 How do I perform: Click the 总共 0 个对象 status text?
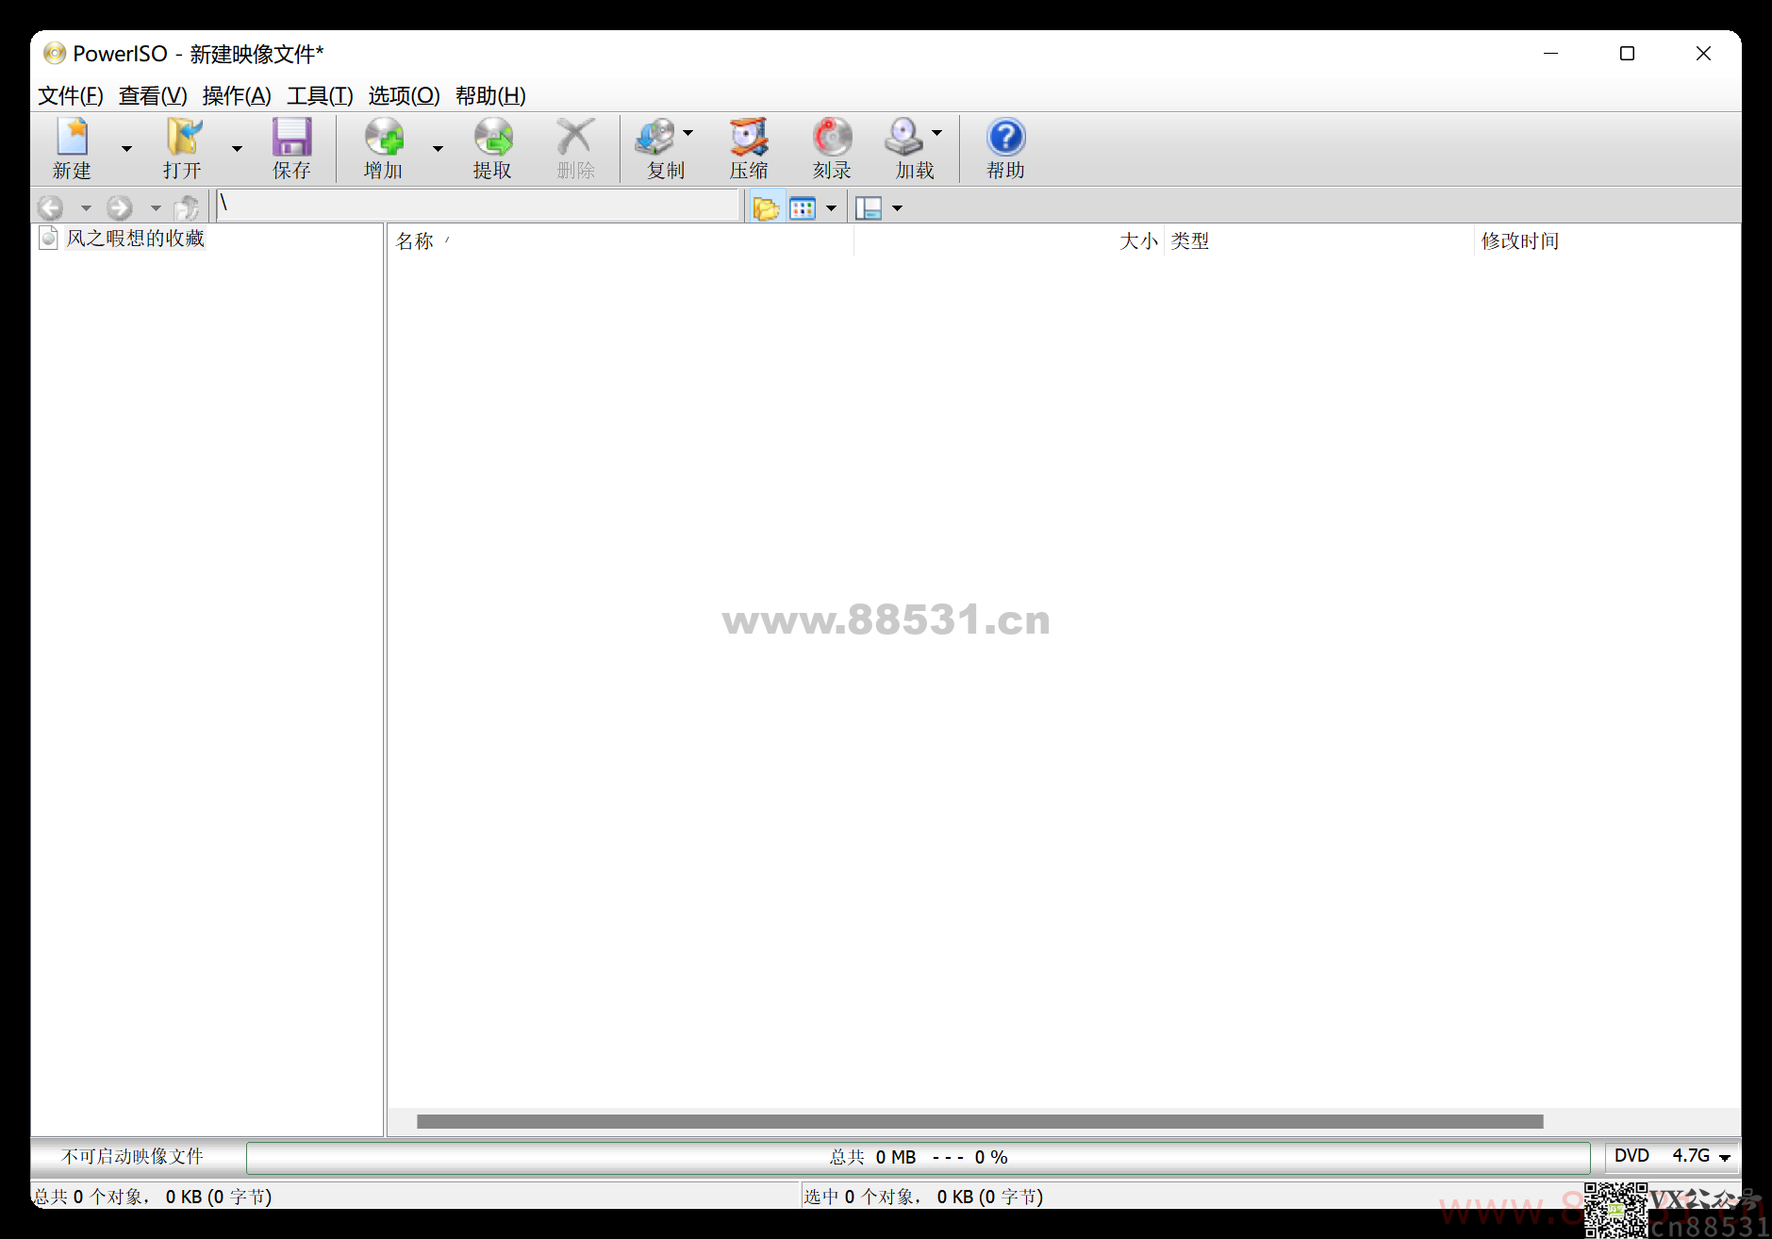(153, 1197)
